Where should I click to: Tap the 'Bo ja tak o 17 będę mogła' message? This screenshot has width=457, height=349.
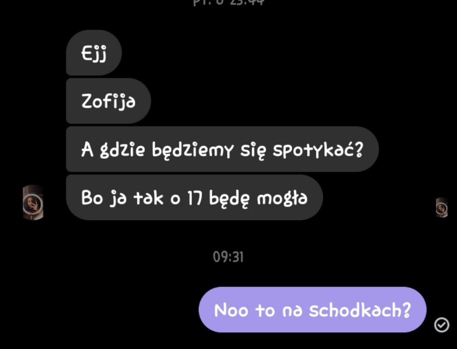pyautogui.click(x=194, y=198)
